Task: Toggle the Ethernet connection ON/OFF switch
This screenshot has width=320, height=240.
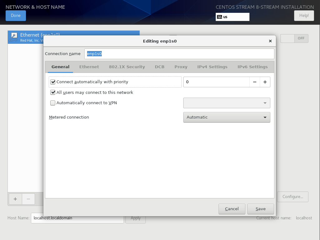Action: 294,38
